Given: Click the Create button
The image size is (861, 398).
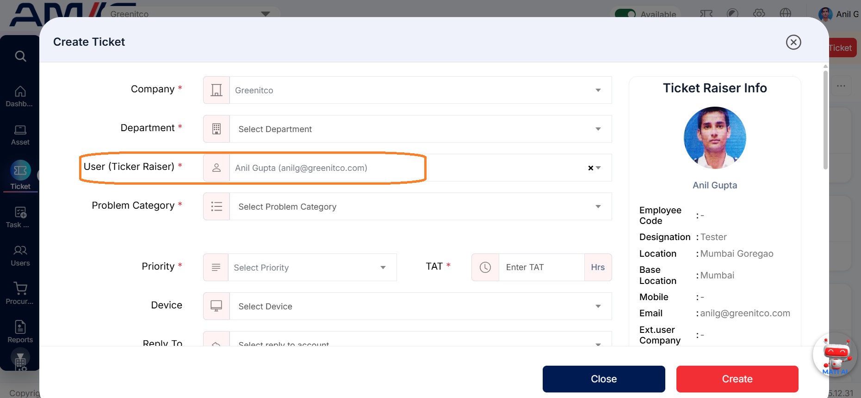Looking at the screenshot, I should point(737,379).
